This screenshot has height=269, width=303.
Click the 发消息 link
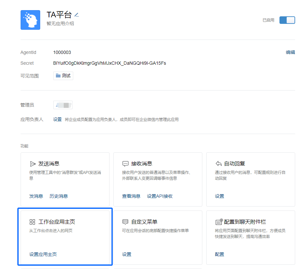click(36, 196)
